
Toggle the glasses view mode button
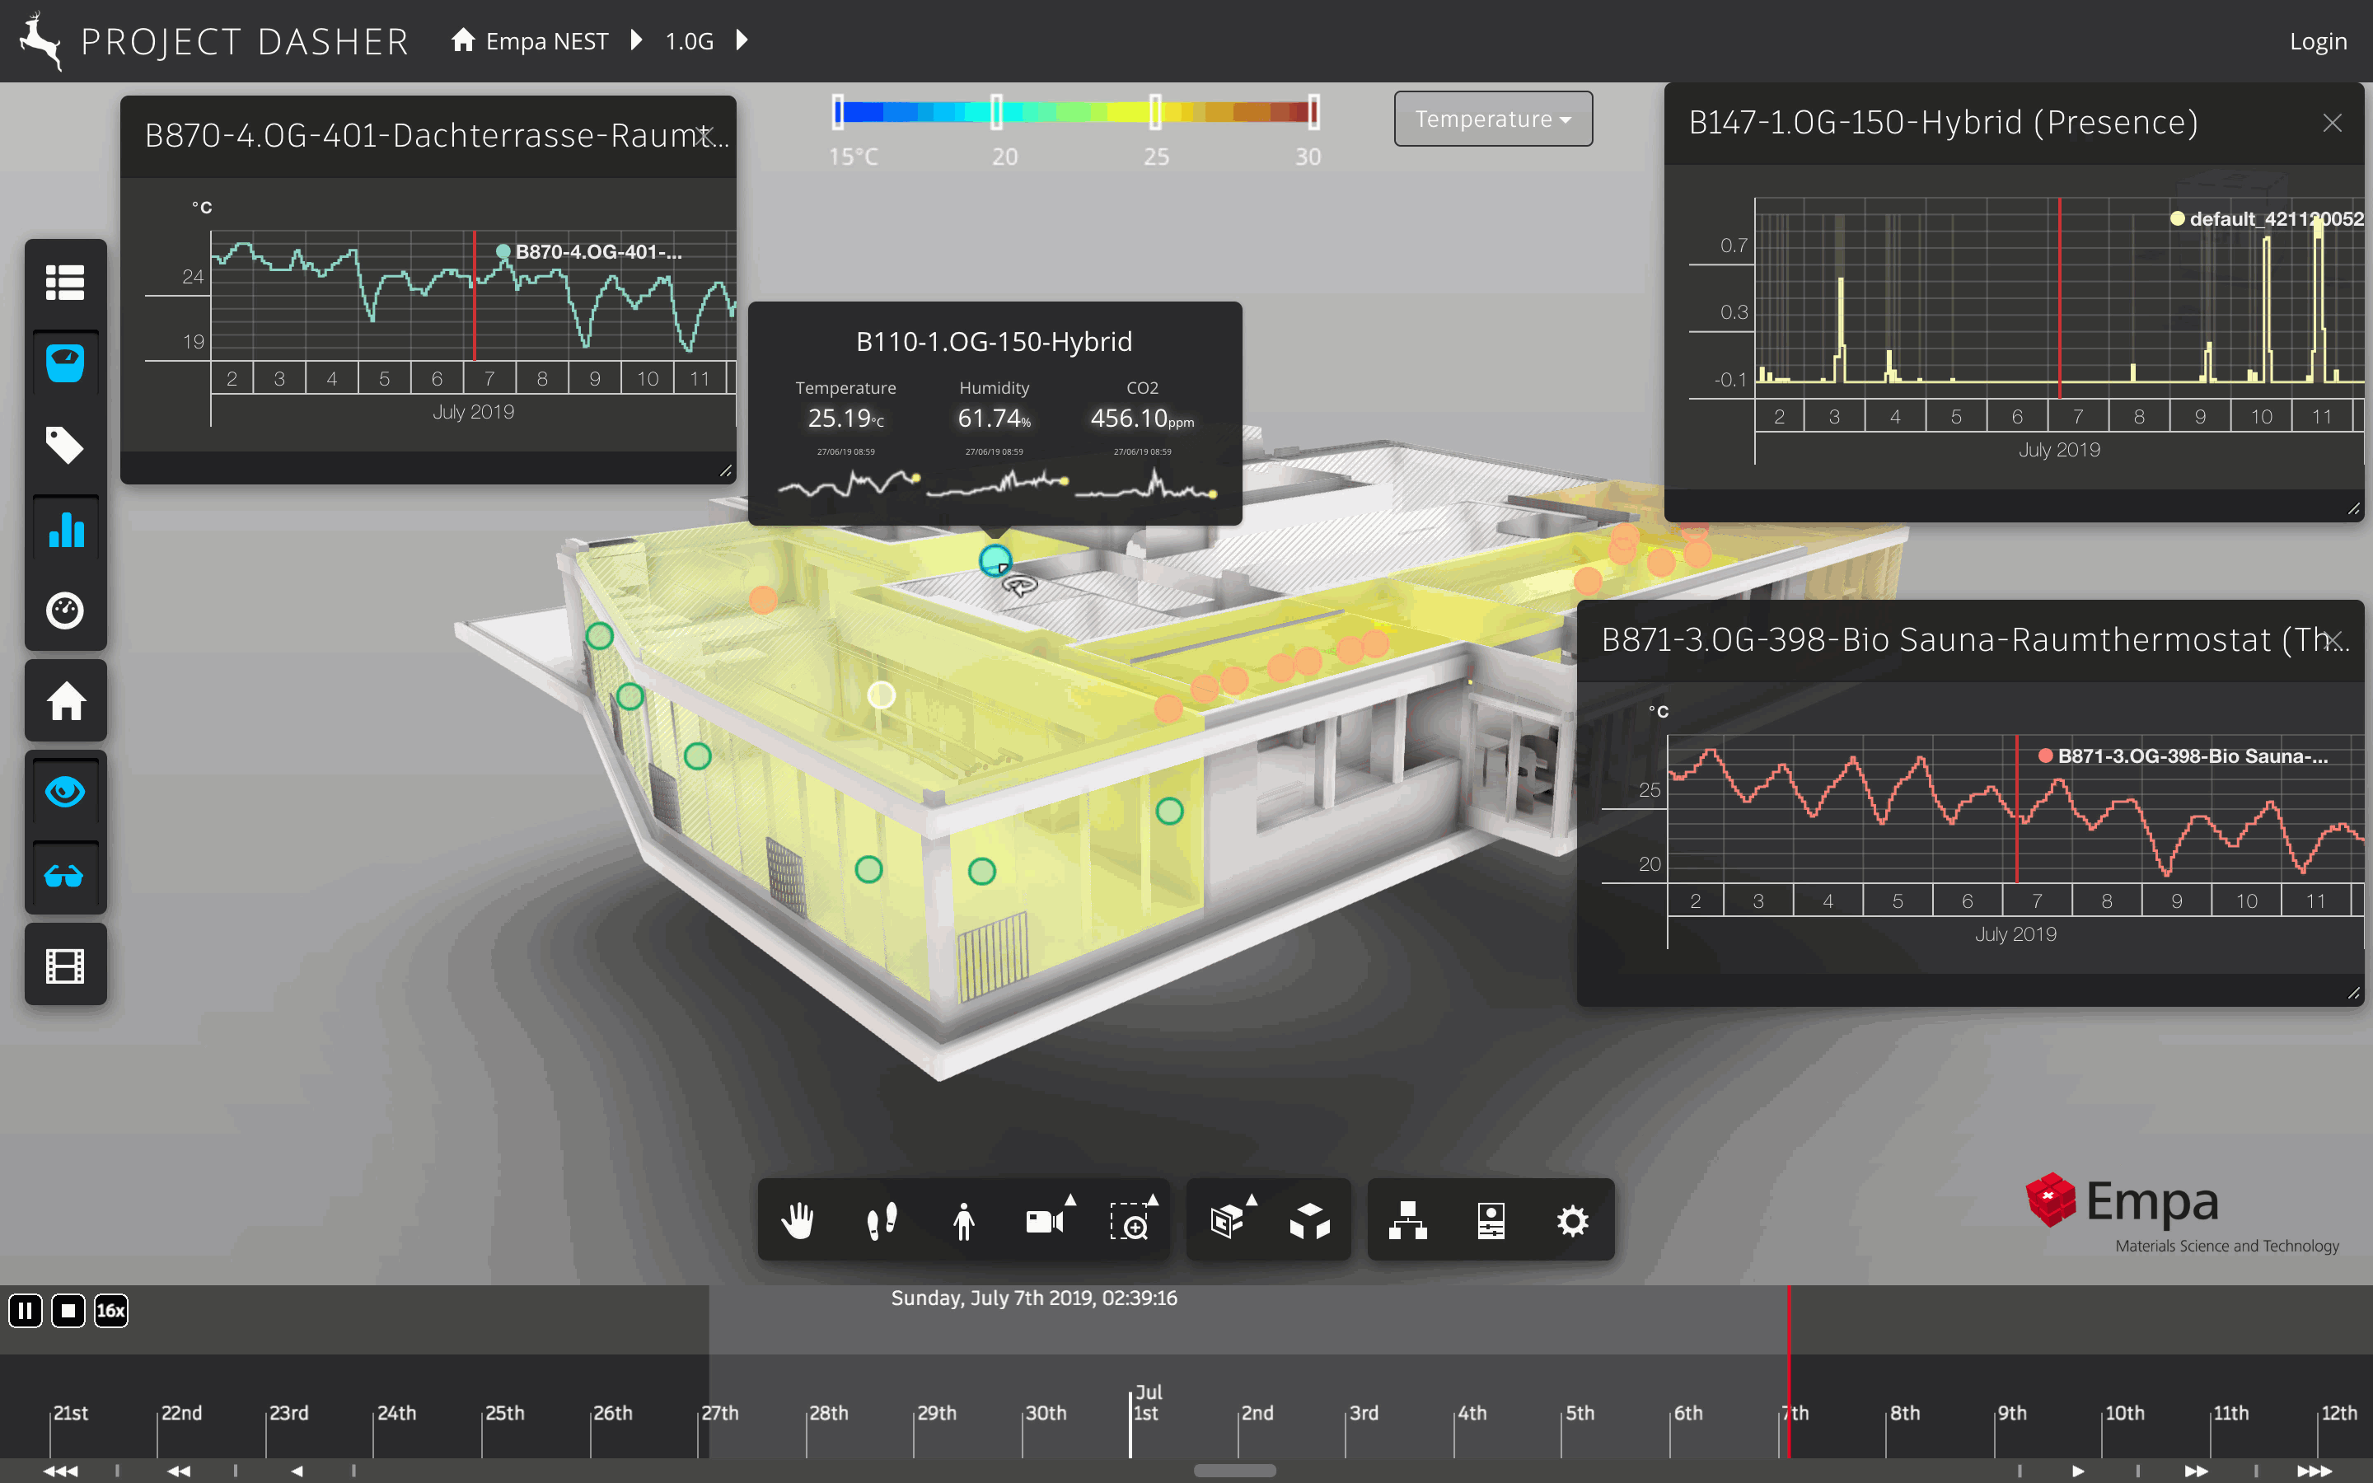click(66, 876)
